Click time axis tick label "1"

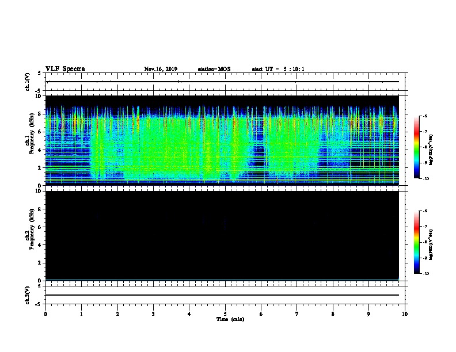click(81, 314)
